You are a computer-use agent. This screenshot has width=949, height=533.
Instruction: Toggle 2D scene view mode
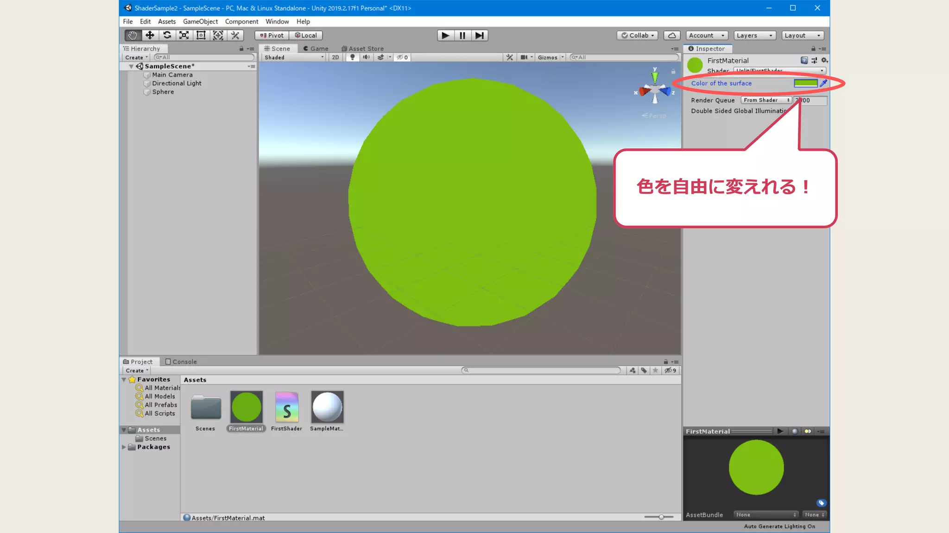pyautogui.click(x=335, y=57)
